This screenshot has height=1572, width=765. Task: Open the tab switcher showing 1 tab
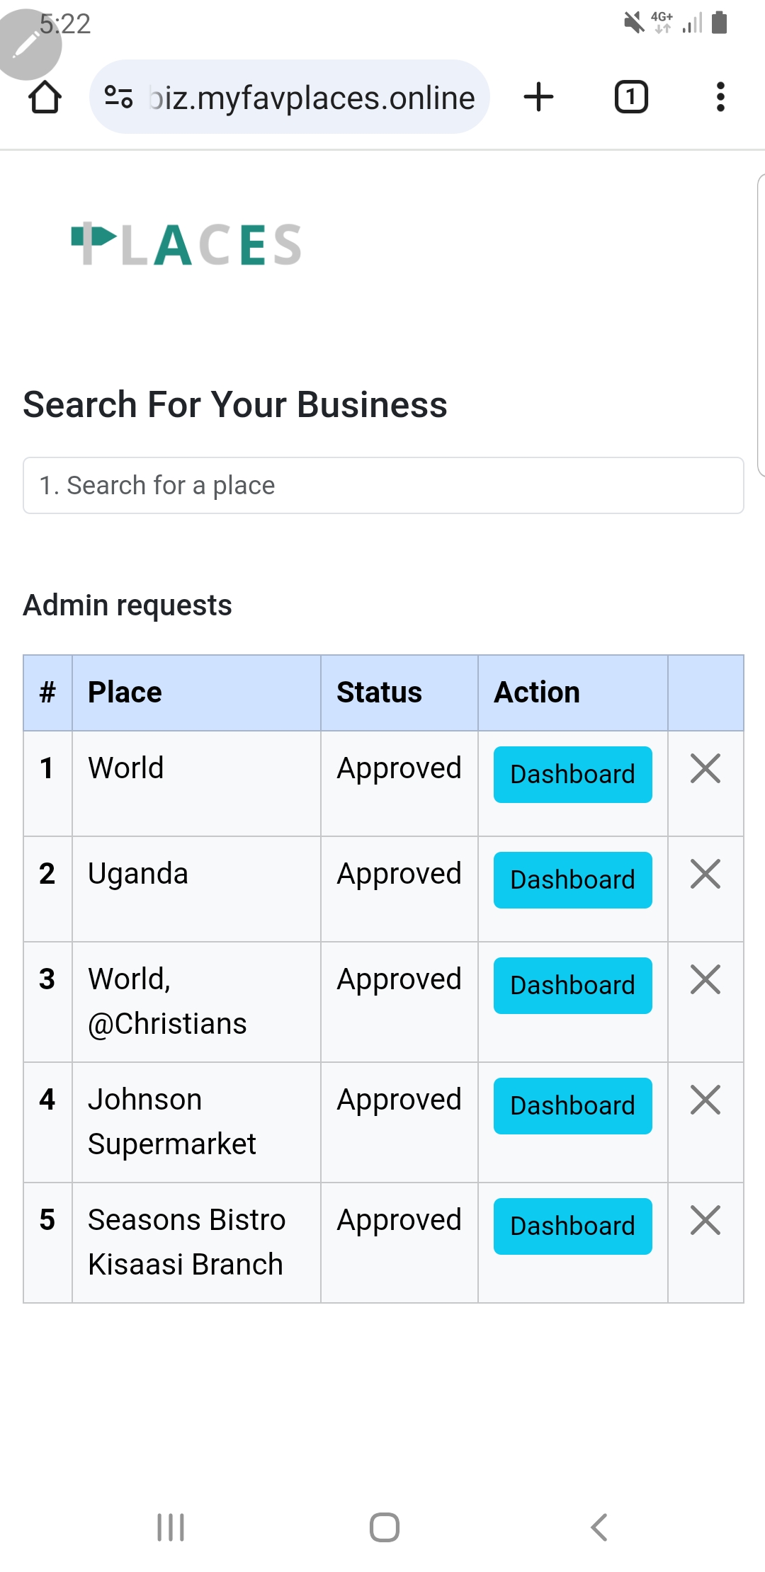(630, 97)
